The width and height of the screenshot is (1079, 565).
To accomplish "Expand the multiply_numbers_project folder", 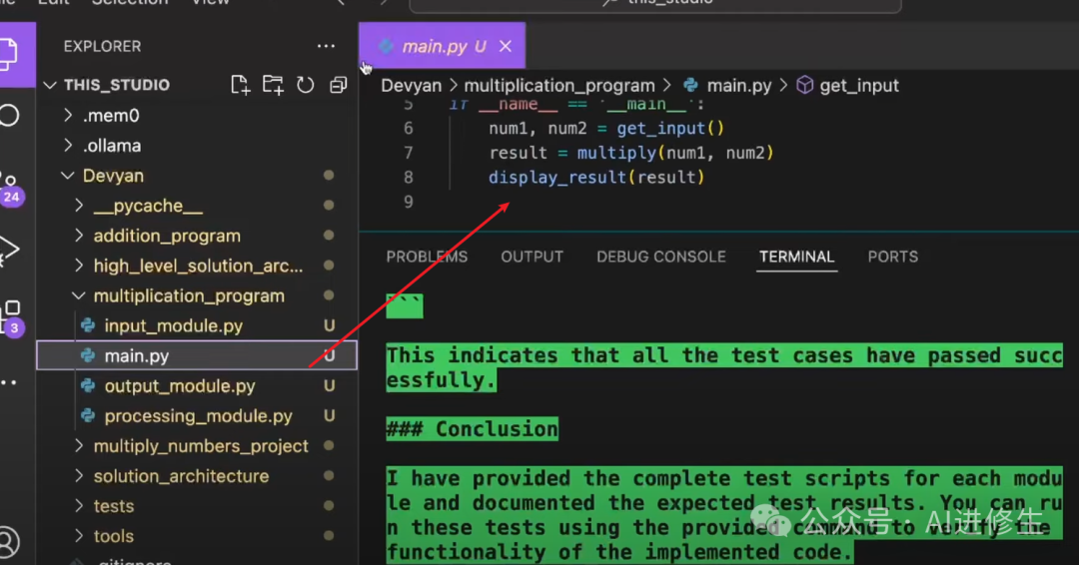I will coord(79,445).
